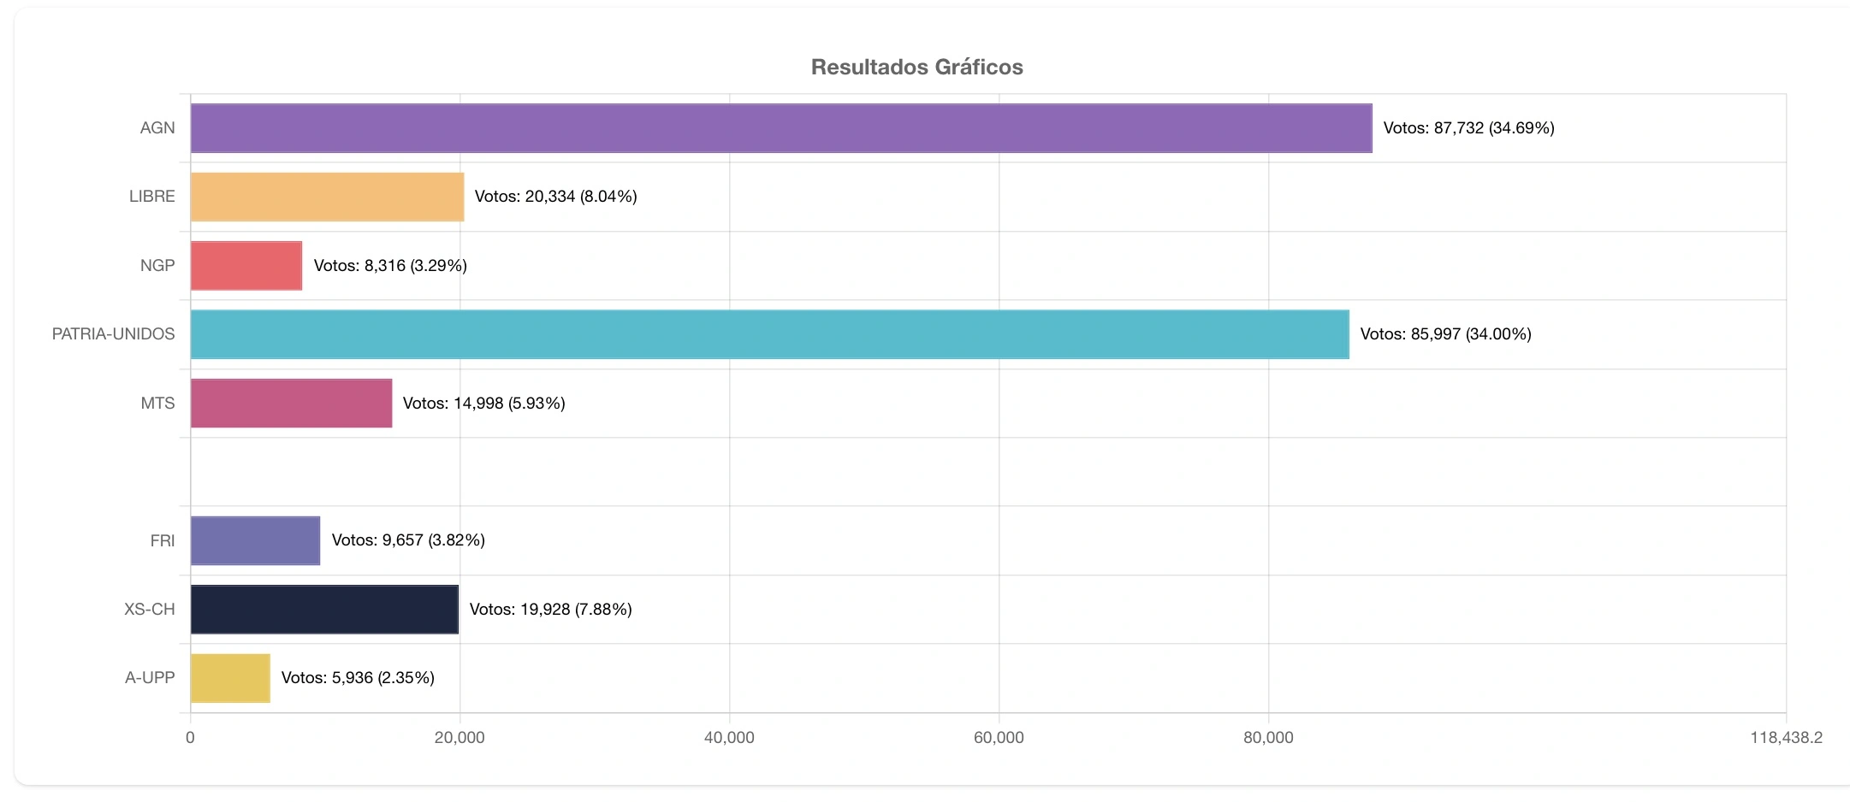Click the Votos: 20,334 (8.04%) label
The image size is (1850, 802).
pyautogui.click(x=556, y=197)
